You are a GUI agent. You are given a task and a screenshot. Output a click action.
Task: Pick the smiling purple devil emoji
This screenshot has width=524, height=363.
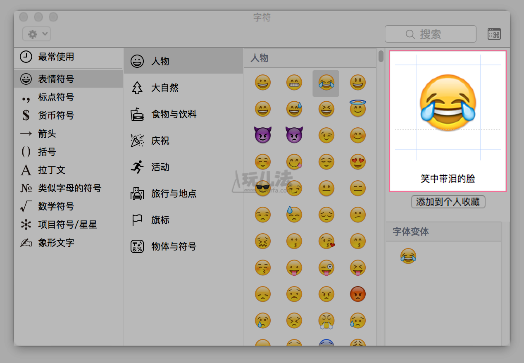click(263, 135)
